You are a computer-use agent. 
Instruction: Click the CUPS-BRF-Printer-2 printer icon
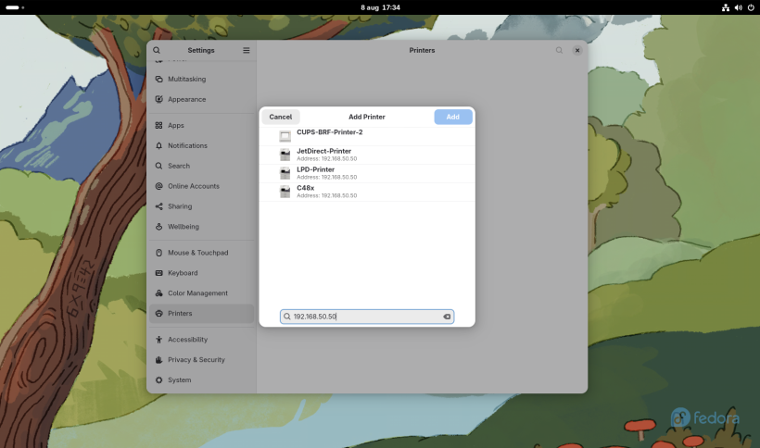click(x=285, y=136)
